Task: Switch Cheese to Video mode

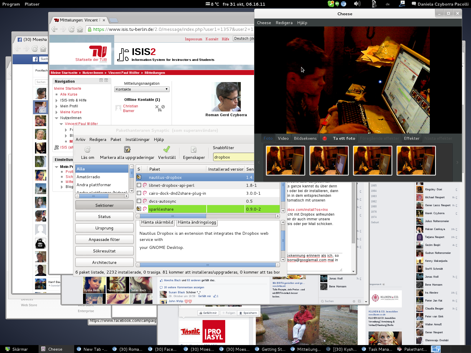Action: click(283, 138)
